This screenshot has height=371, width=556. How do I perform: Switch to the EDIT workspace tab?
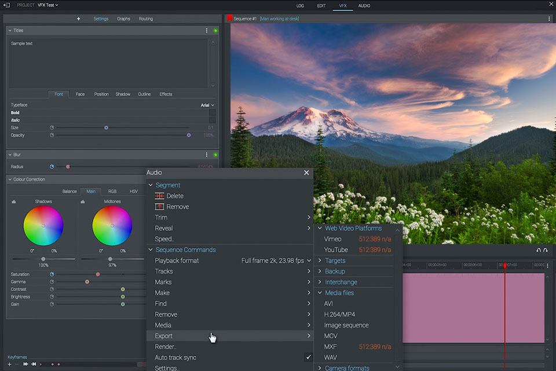tap(321, 6)
